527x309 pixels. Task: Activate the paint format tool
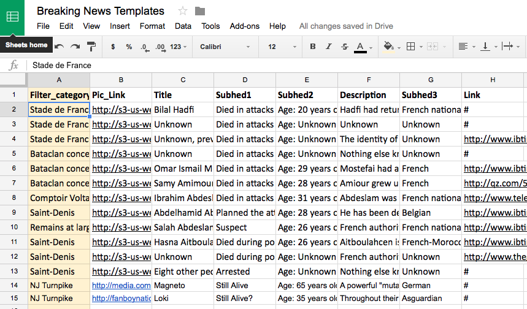(91, 47)
